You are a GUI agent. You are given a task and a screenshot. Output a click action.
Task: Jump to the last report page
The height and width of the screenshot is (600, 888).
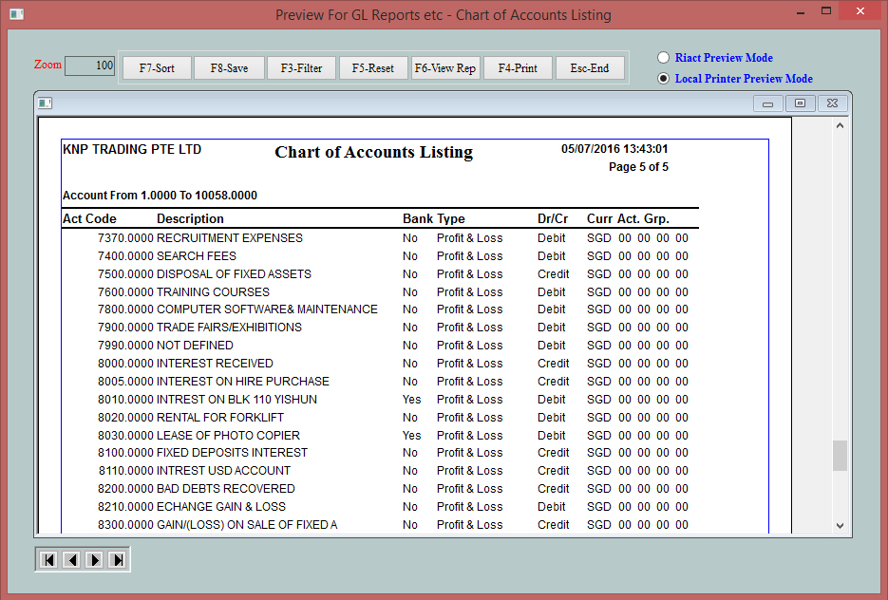tap(117, 560)
